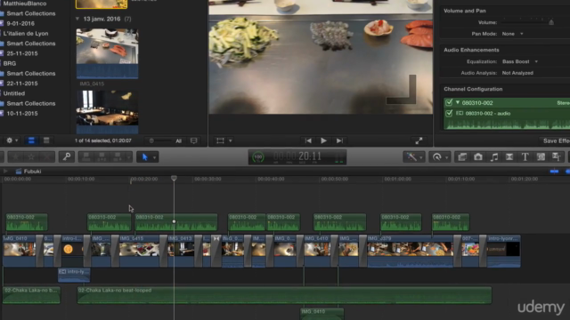Viewport: 570px width, 320px height.
Task: Open the enhancements magic wand
Action: click(x=411, y=156)
